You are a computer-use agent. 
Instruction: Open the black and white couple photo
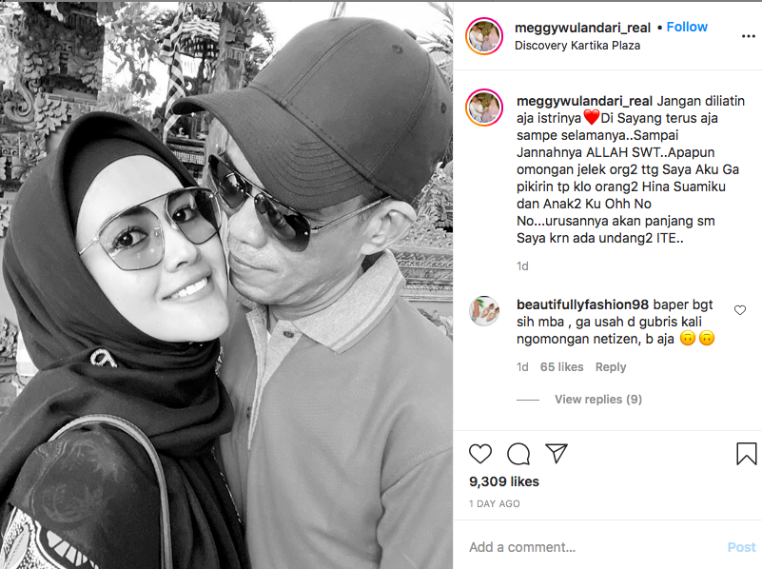coord(226,285)
